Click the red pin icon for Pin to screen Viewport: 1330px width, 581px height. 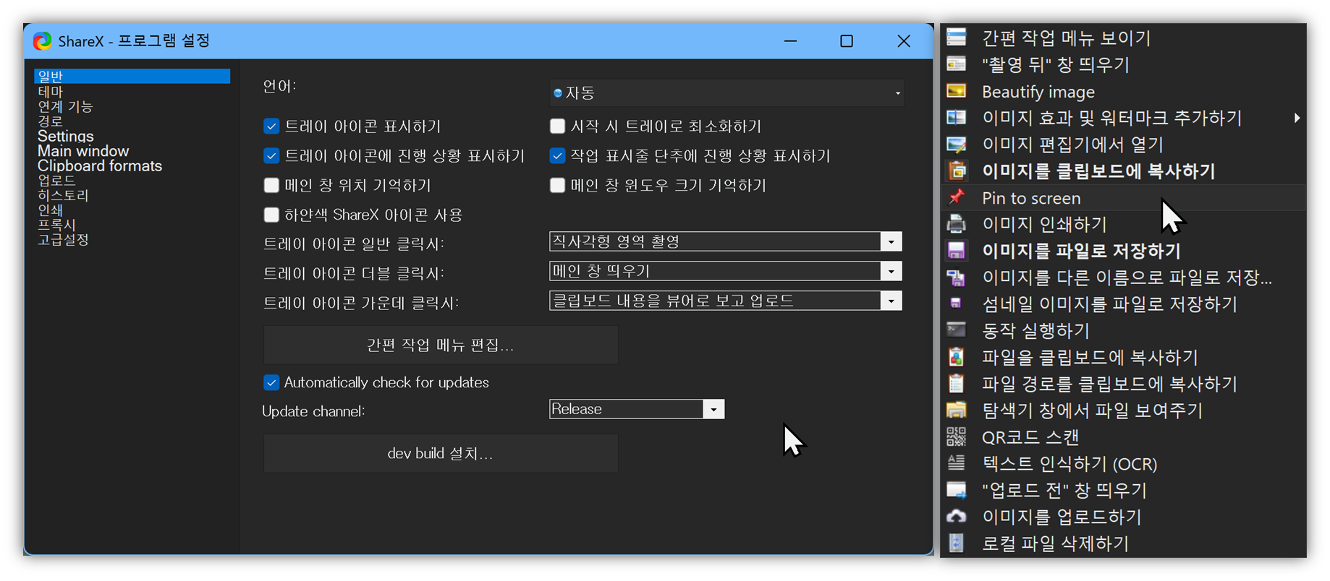(x=957, y=197)
